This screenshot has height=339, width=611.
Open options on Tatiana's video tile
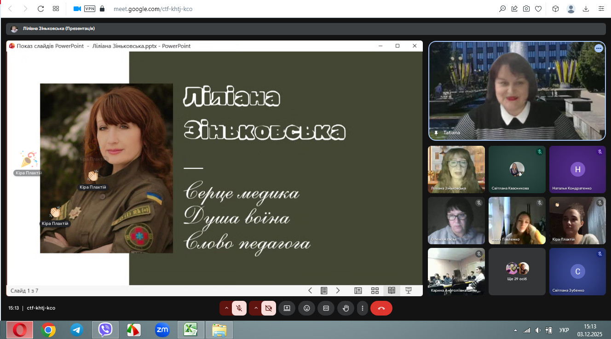[x=598, y=48]
